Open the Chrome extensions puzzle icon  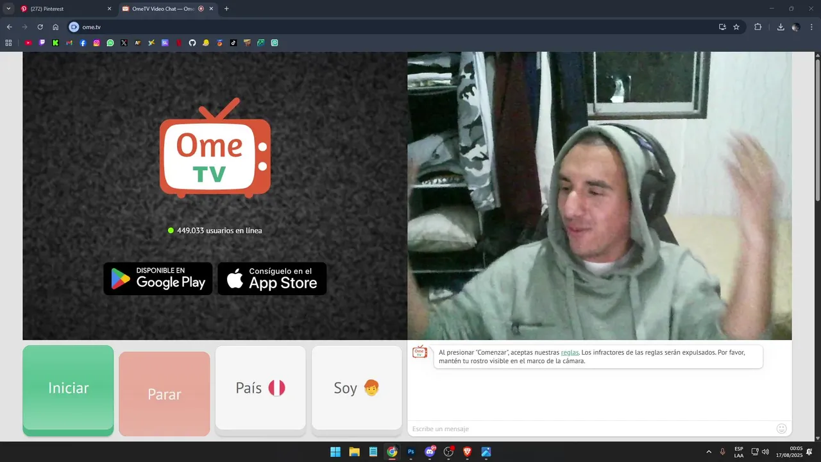[758, 27]
